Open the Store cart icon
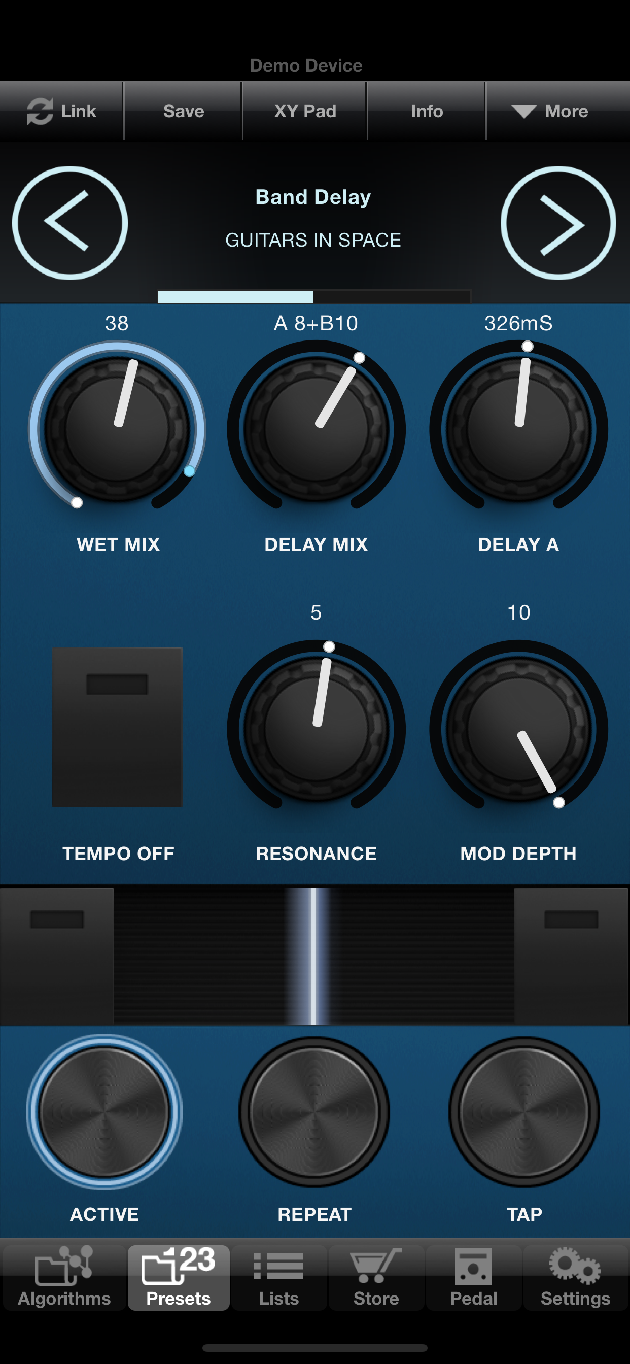This screenshot has width=630, height=1364. coord(376,1266)
